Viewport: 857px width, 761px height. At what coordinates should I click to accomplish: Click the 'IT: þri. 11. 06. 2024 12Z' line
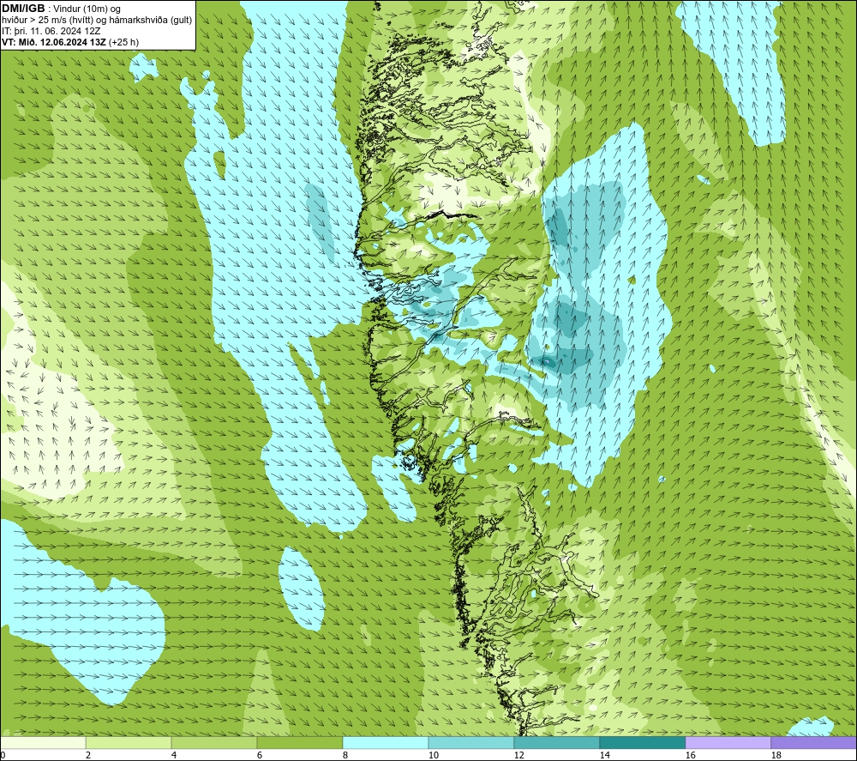pyautogui.click(x=51, y=31)
